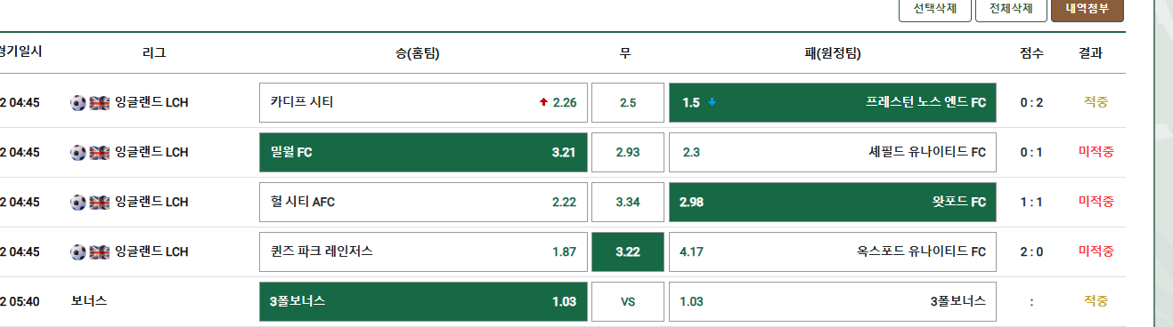Select the 3폴보너스 home cell 1.03

tap(423, 301)
